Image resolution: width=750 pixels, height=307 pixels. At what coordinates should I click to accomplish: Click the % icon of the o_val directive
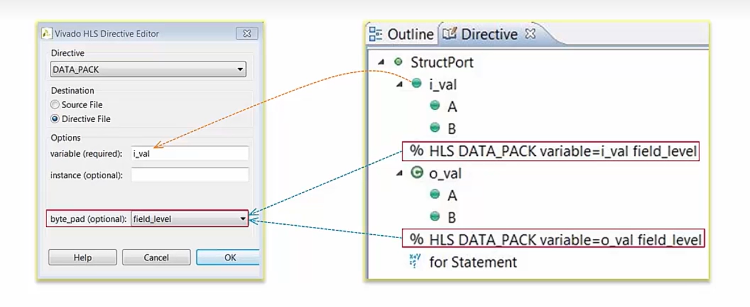(x=417, y=239)
